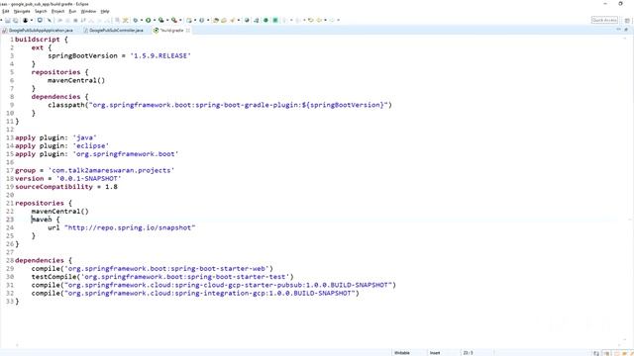
Task: Close the build.gradle editor tab
Action: click(188, 31)
